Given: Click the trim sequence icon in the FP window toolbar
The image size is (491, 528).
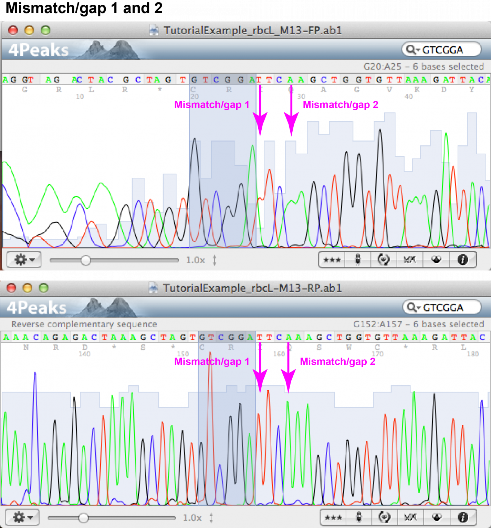Looking at the screenshot, I should click(x=410, y=260).
